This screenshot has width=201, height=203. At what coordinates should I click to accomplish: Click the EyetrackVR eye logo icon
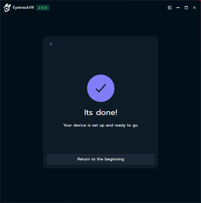(7, 8)
